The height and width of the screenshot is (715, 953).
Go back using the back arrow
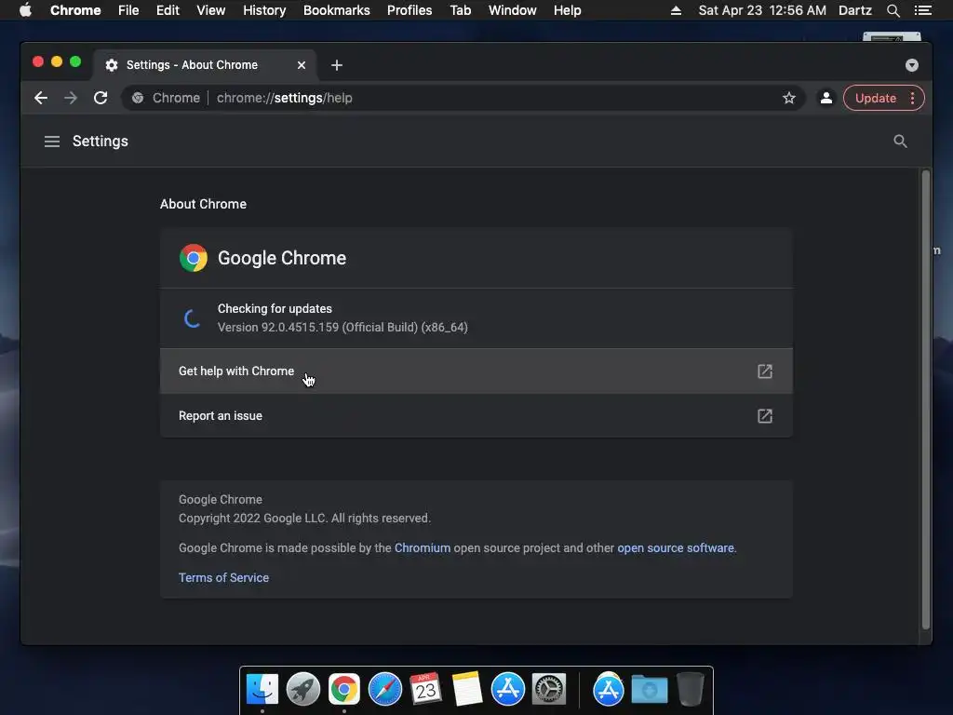coord(41,98)
